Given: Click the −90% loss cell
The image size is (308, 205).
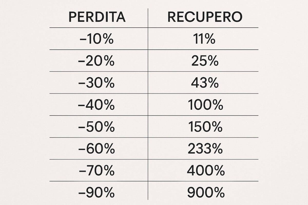Looking at the screenshot, I should click(x=97, y=193).
